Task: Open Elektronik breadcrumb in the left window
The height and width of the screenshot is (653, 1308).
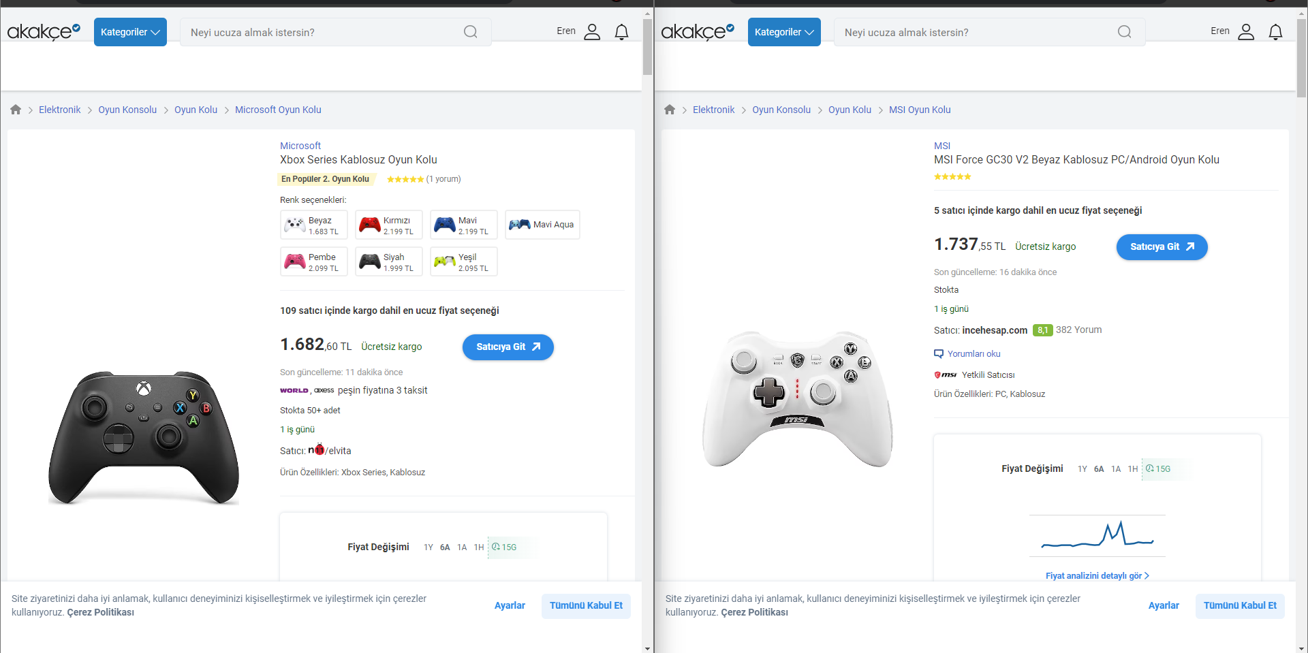Action: point(59,110)
